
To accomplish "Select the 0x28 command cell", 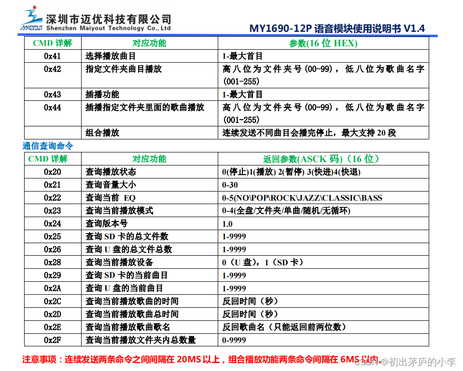I will tap(53, 262).
